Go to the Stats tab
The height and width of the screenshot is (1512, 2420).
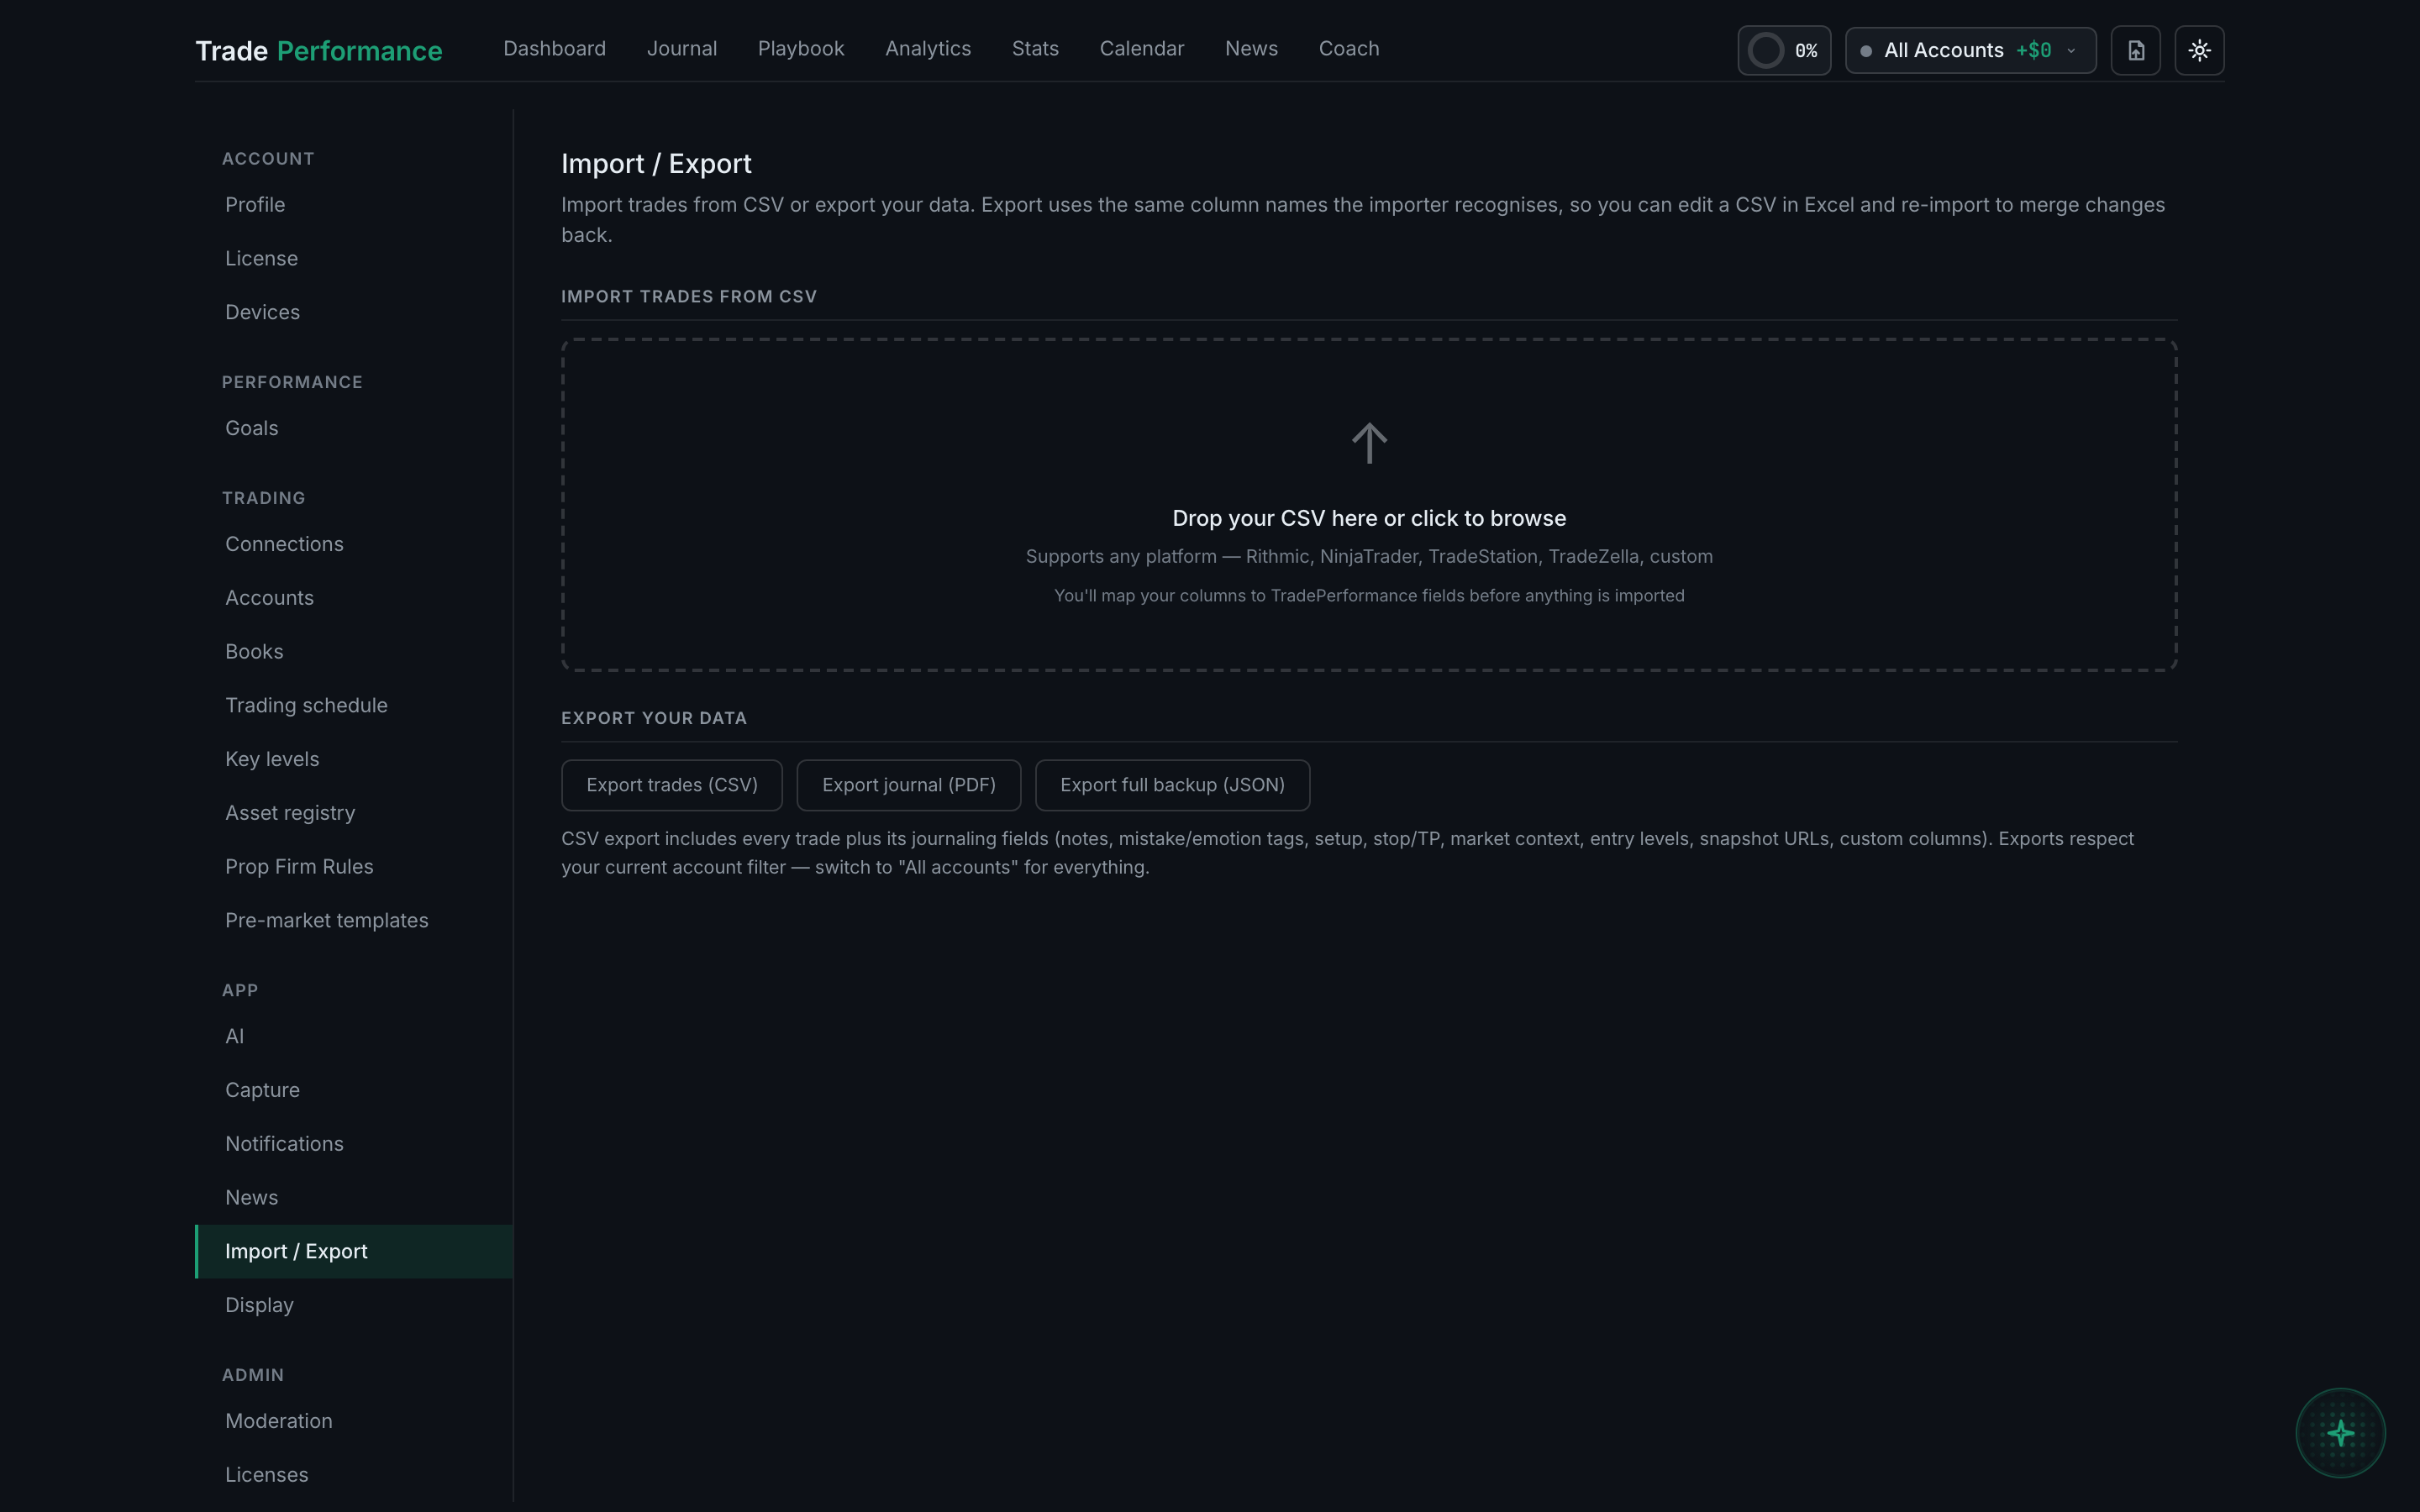1035,49
